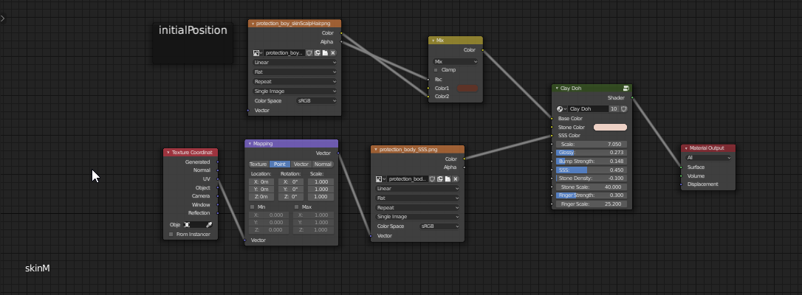The width and height of the screenshot is (802, 295).
Task: Select Texture type in Mapping node
Action: tap(258, 164)
